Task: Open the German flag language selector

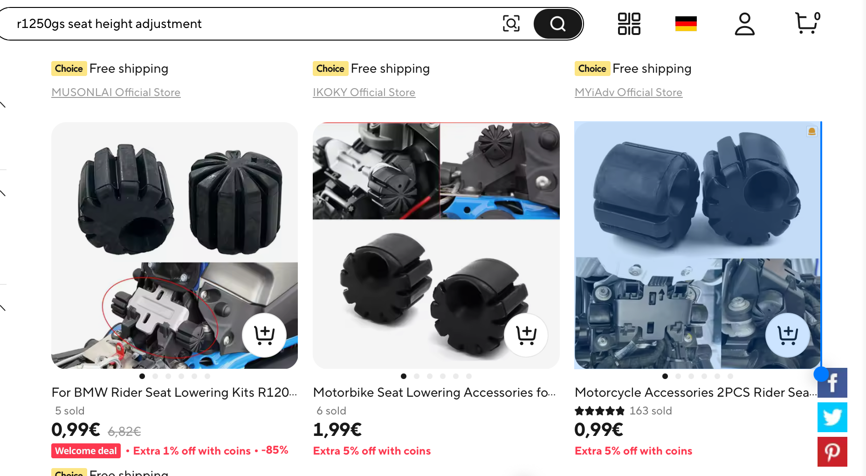Action: click(686, 24)
